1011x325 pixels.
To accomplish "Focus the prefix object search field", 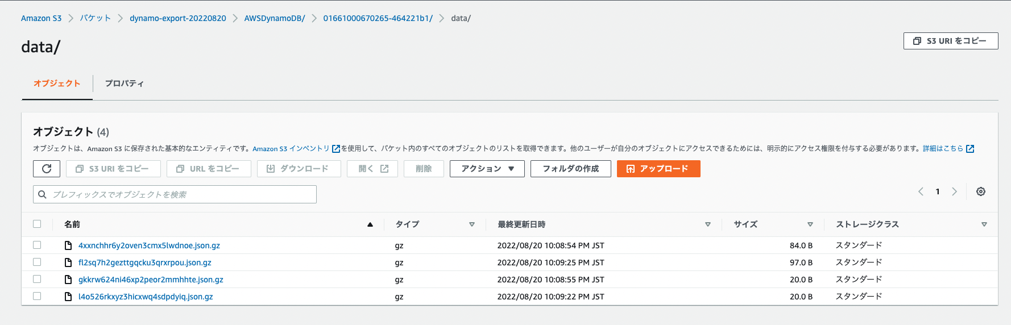I will point(175,194).
